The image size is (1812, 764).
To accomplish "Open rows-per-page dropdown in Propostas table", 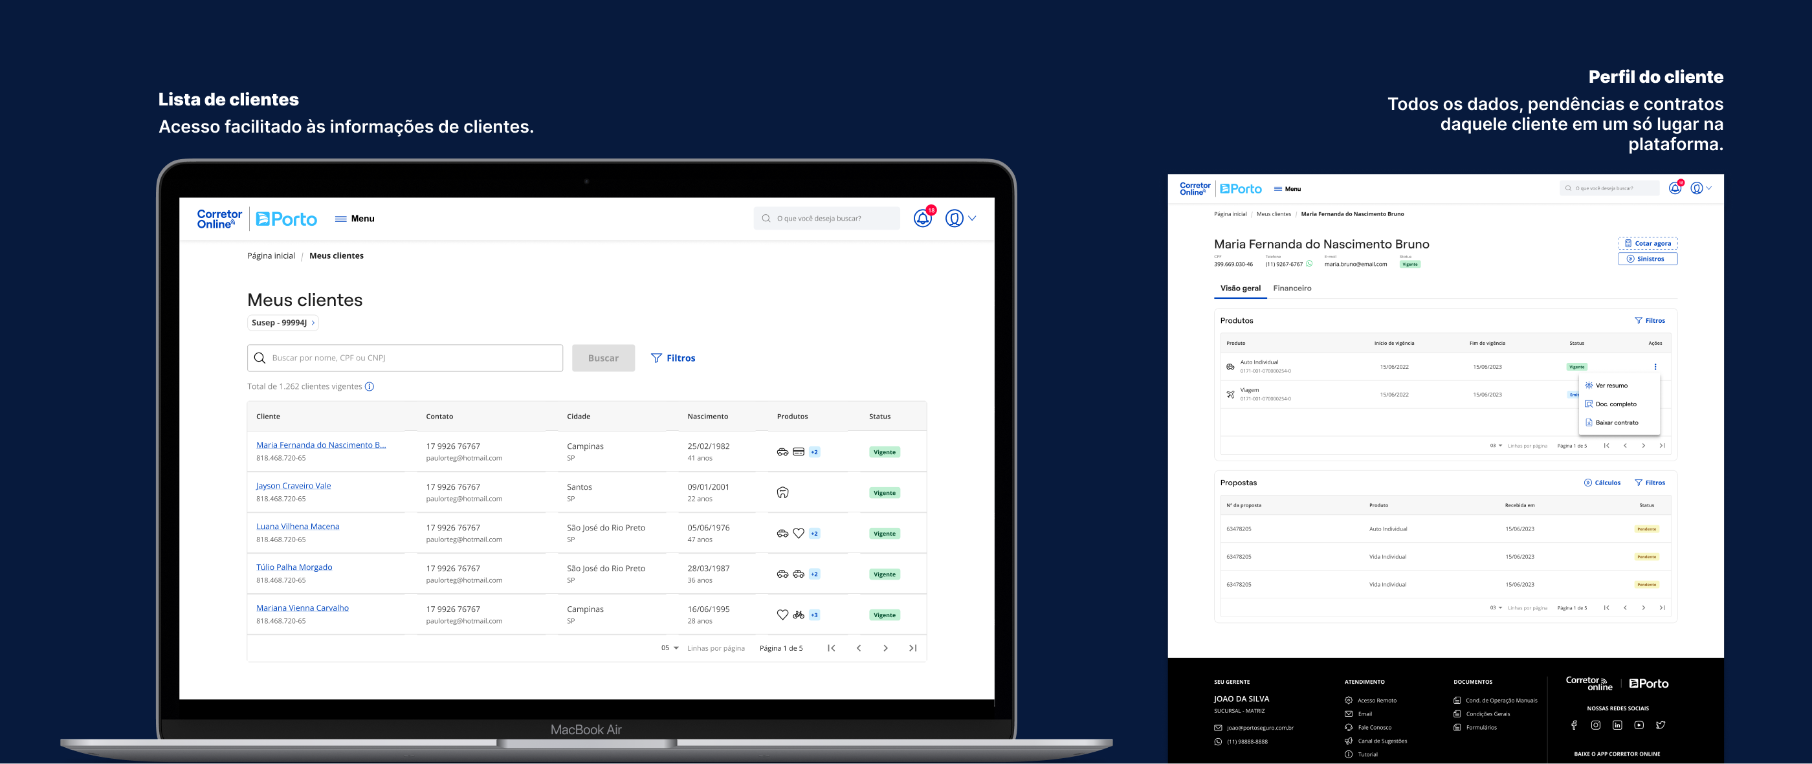I will [1496, 608].
